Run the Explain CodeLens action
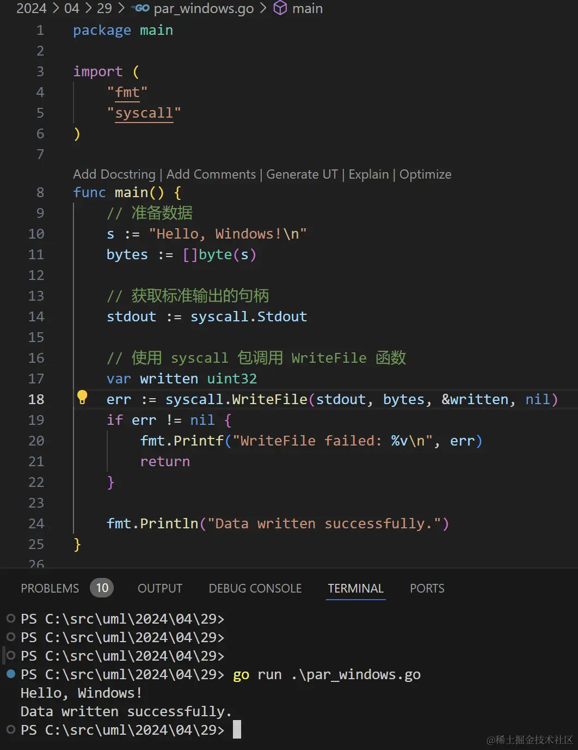The width and height of the screenshot is (578, 750). (x=368, y=174)
